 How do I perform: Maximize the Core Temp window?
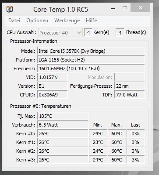pyautogui.click(x=125, y=8)
